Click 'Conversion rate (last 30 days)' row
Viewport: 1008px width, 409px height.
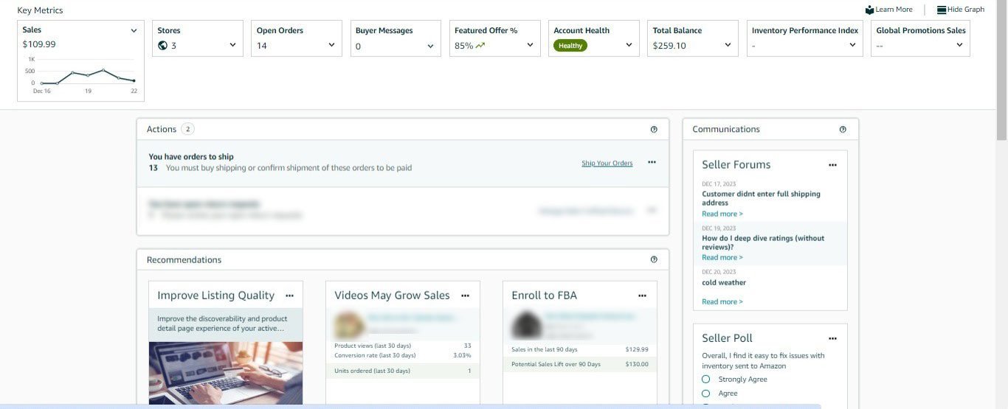tap(403, 355)
